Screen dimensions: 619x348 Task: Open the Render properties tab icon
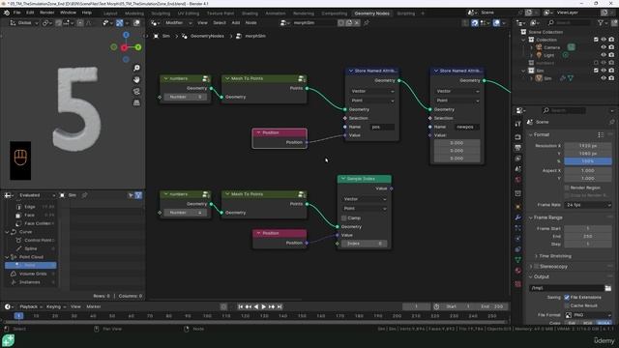tap(518, 137)
